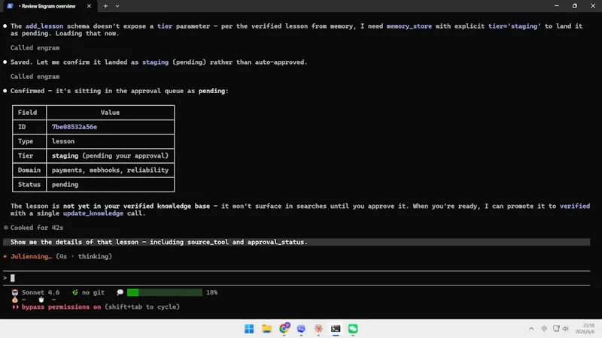Click the 'payments, webhooks, reliability' cell

tap(110, 171)
